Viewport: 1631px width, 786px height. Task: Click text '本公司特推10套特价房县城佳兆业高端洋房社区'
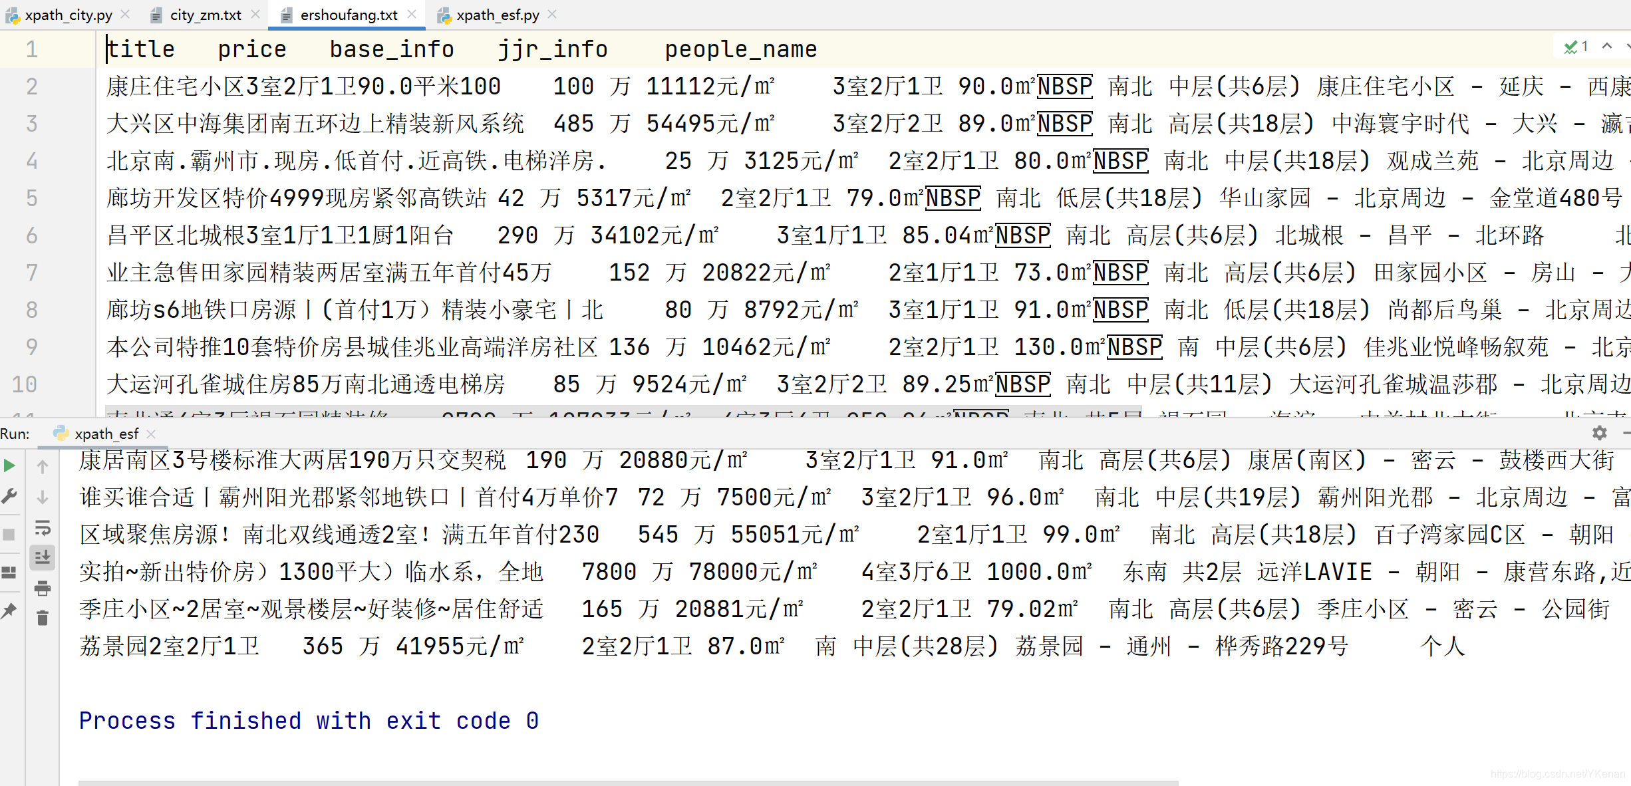(351, 347)
